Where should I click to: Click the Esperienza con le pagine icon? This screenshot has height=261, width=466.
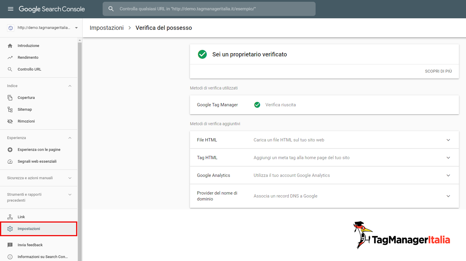click(10, 150)
